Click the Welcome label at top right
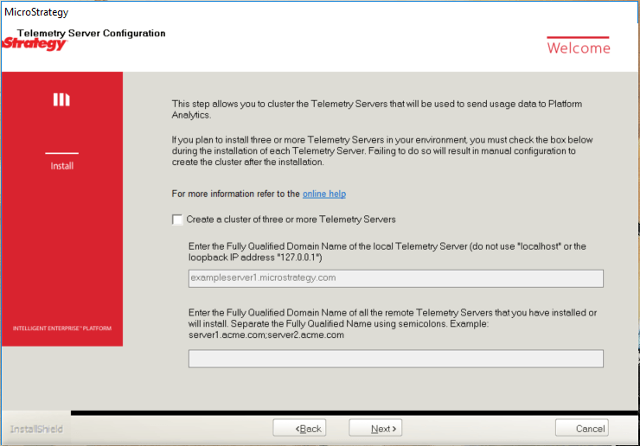The height and width of the screenshot is (446, 640). (x=578, y=48)
